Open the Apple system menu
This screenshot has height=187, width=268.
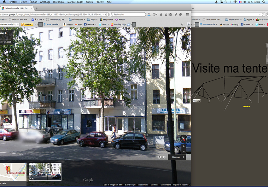4,2
